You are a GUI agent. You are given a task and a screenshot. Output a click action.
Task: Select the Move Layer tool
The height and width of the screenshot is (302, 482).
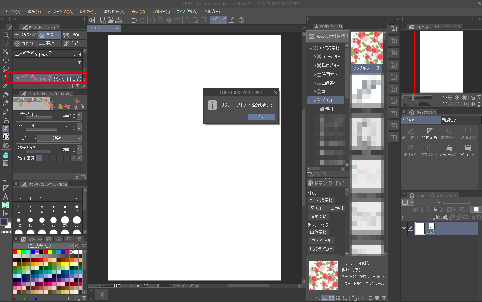coord(6,60)
